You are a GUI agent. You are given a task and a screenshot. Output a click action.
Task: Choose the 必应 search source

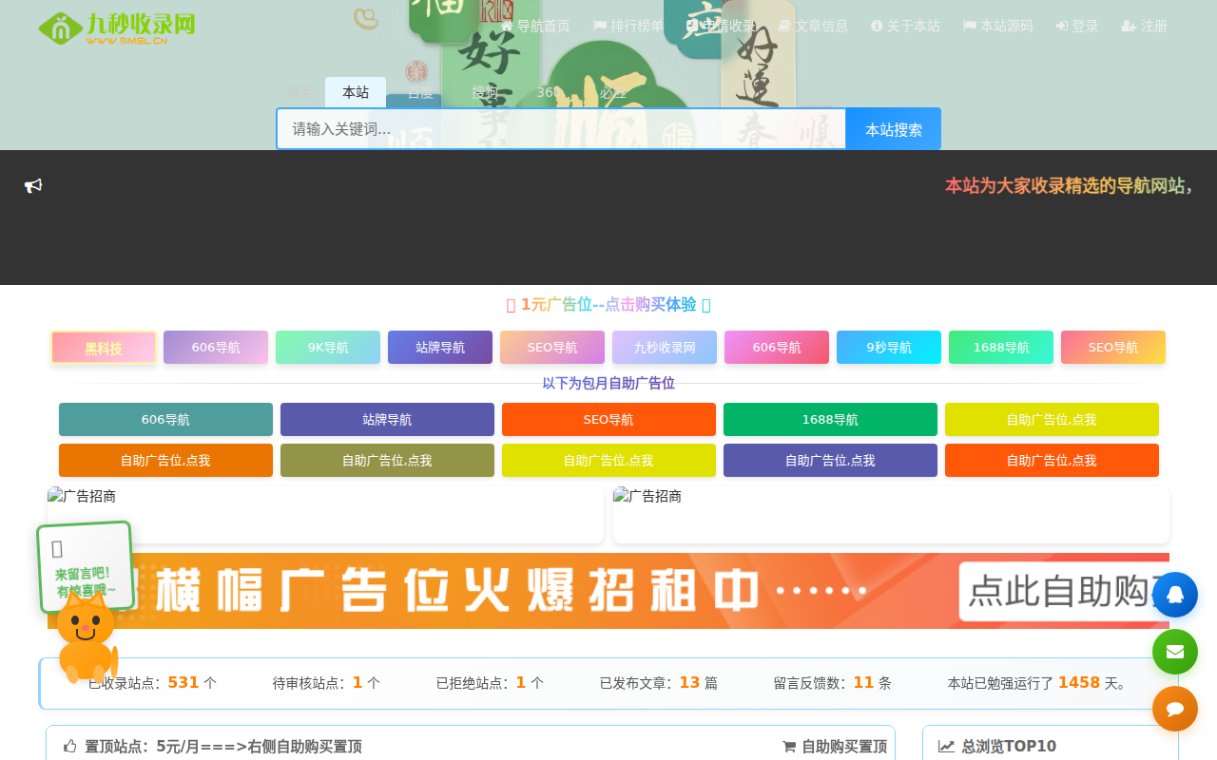coord(611,92)
